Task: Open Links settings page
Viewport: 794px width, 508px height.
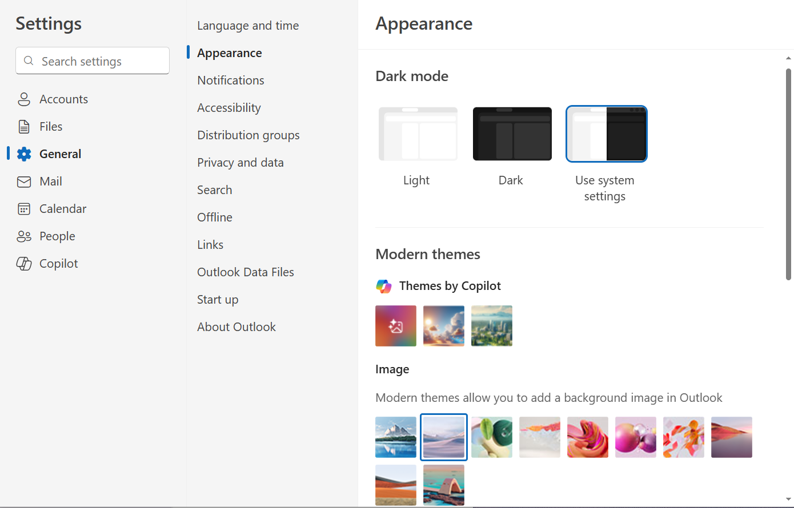Action: click(210, 245)
